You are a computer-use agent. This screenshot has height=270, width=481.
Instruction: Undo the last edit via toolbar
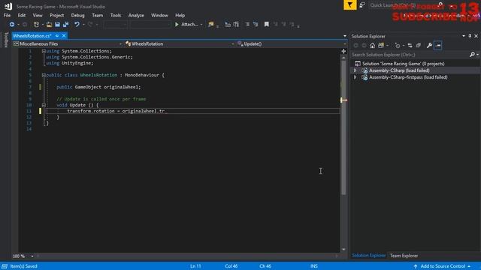click(77, 24)
